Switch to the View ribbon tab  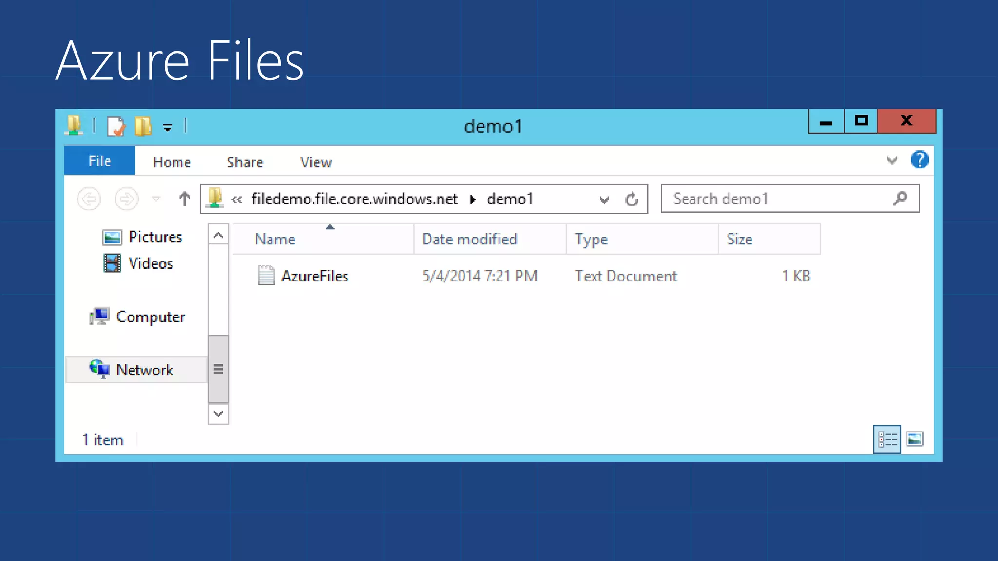click(316, 162)
